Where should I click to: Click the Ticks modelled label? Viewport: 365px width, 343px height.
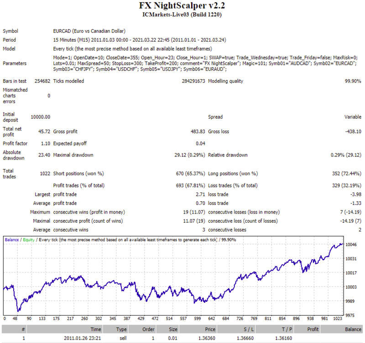[x=69, y=81]
